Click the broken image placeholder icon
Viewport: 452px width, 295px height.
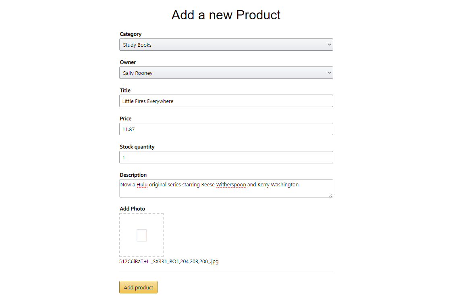[x=141, y=235]
